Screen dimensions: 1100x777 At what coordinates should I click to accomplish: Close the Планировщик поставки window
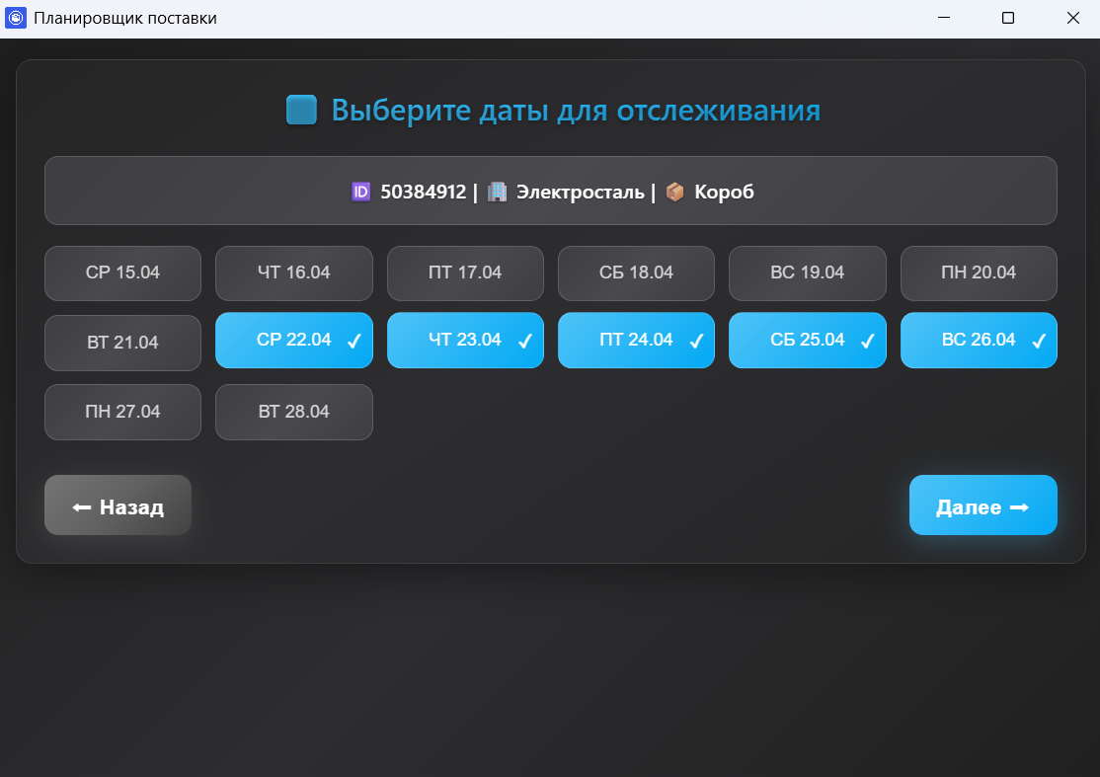pos(1072,18)
